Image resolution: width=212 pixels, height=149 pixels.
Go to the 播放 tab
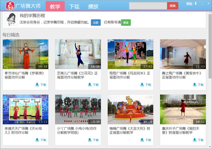point(93,6)
